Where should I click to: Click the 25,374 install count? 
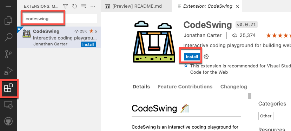(x=244, y=35)
